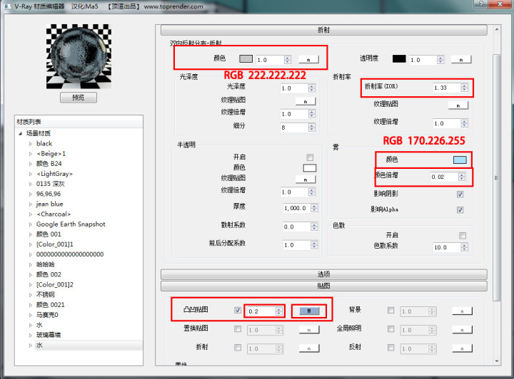Expand the 玻璃幕墙 material
The image size is (514, 379).
(31, 335)
